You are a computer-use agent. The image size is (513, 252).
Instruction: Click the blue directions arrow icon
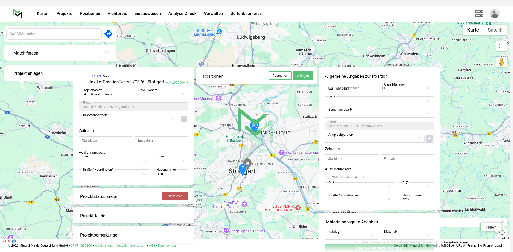(x=108, y=34)
